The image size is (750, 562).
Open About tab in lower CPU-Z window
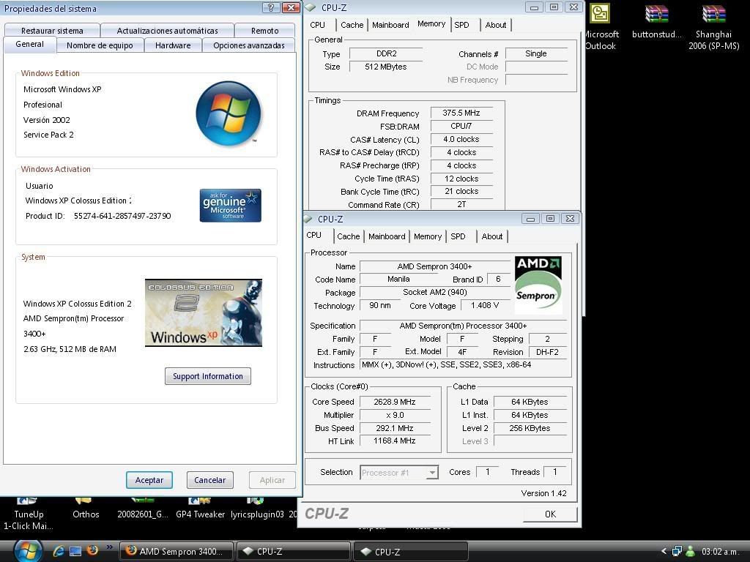[492, 236]
